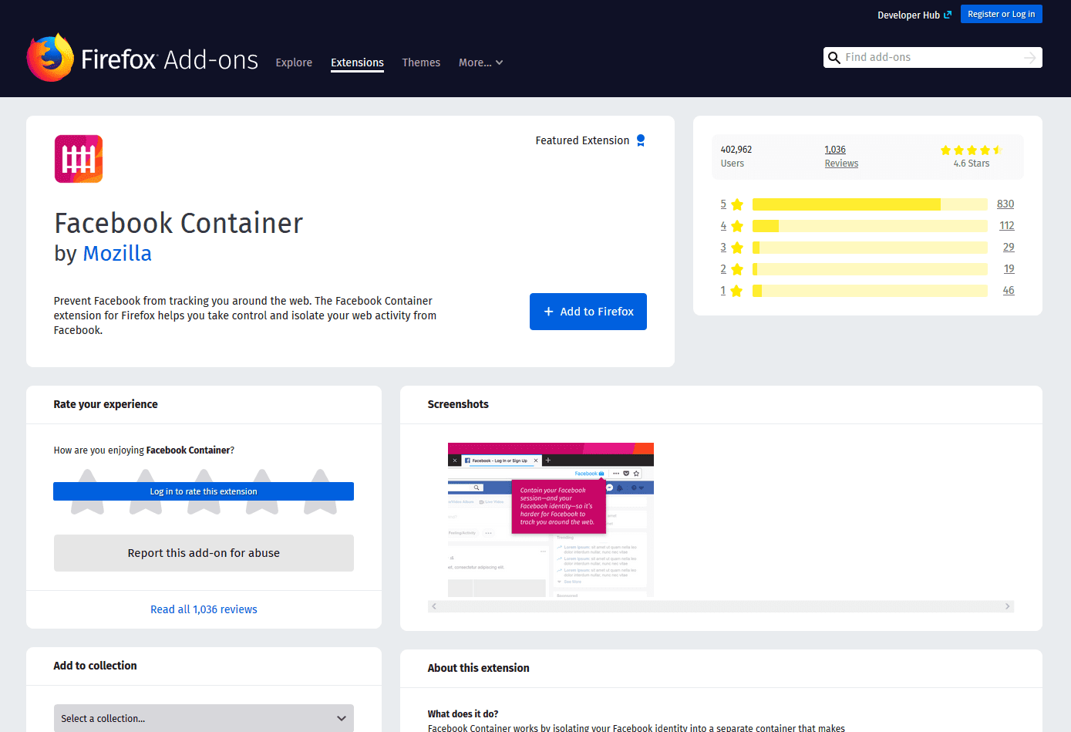Image resolution: width=1071 pixels, height=732 pixels.
Task: Expand the More... menu
Action: pyautogui.click(x=480, y=62)
